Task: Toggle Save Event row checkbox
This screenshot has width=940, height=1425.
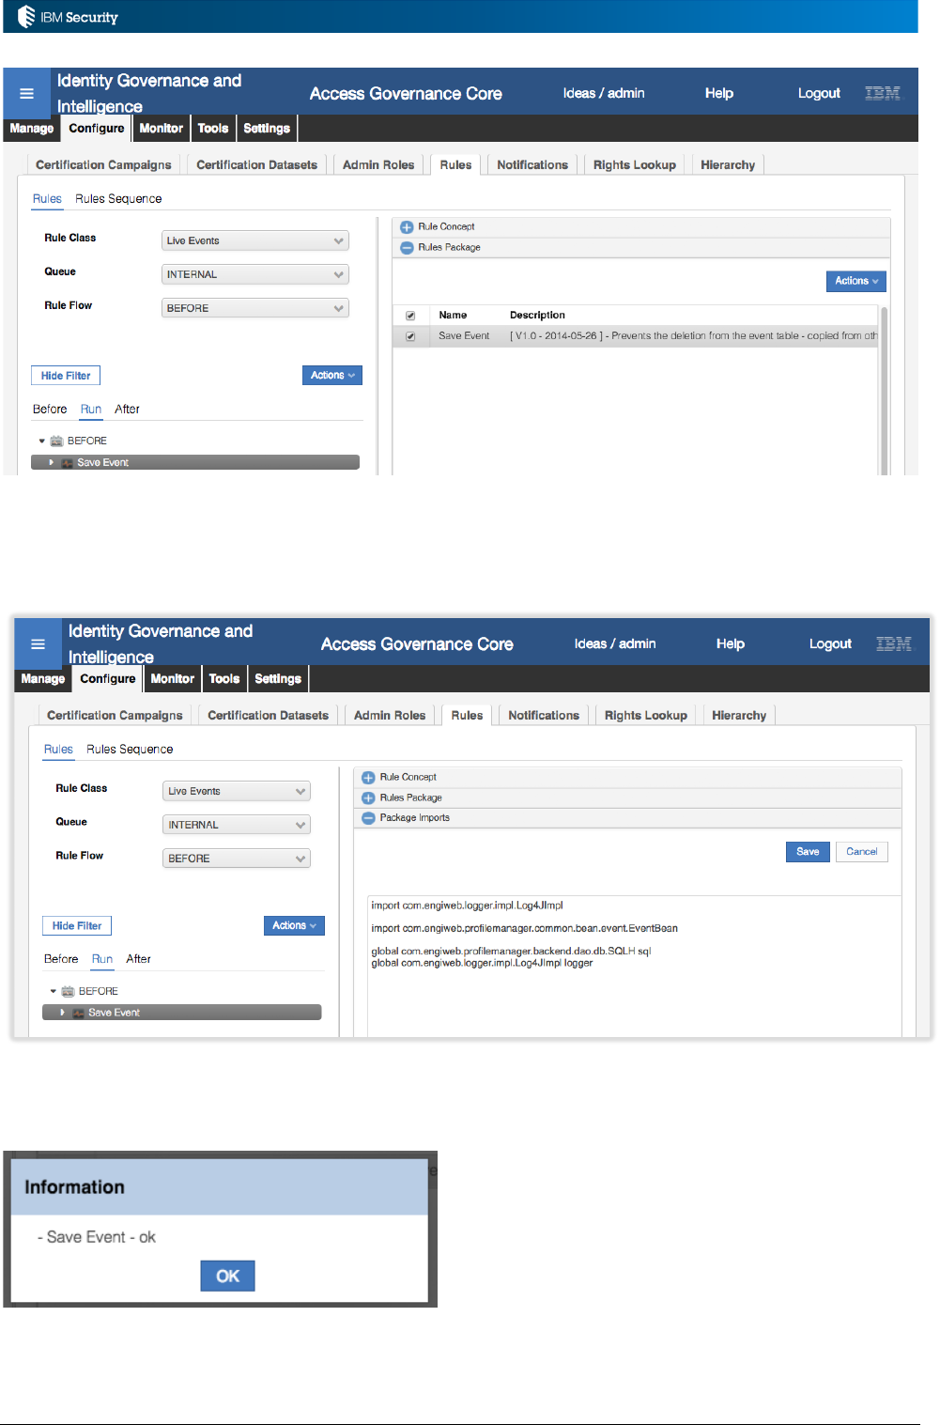Action: pyautogui.click(x=410, y=336)
